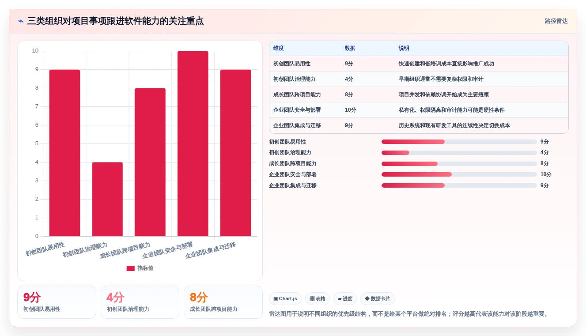Click the description 私有化、权限隔离和审计能力可能是硬性条件
This screenshot has height=336, width=586.
(452, 110)
